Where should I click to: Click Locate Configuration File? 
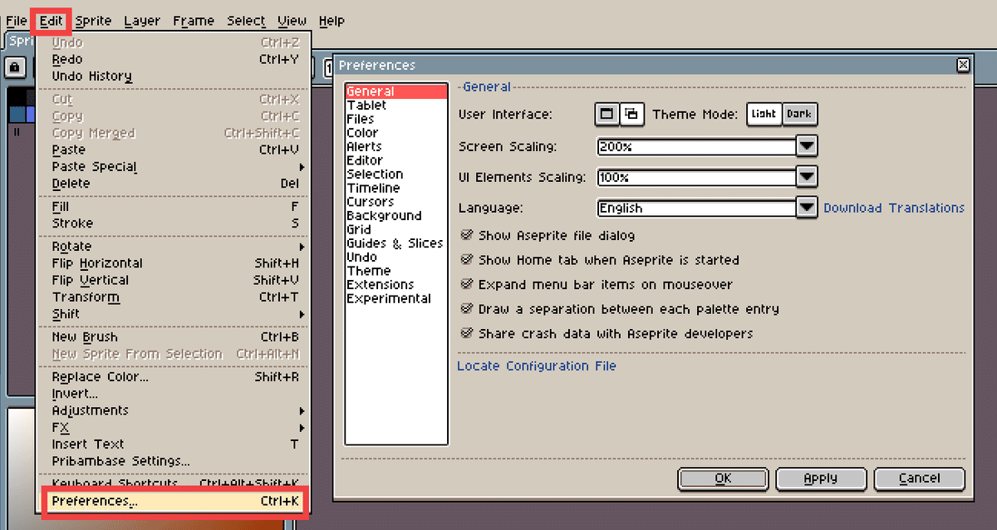tap(536, 366)
